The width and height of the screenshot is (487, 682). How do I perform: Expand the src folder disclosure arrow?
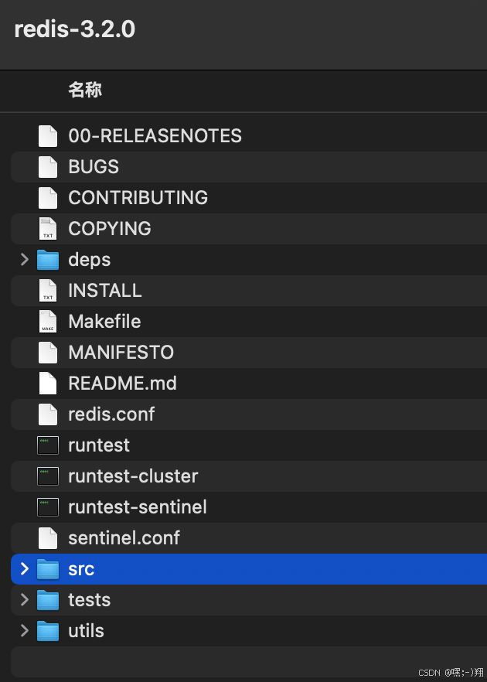click(x=25, y=569)
